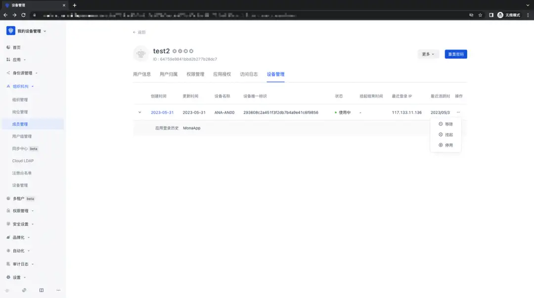
Task: Select the 设备管理 tab
Action: 275,74
